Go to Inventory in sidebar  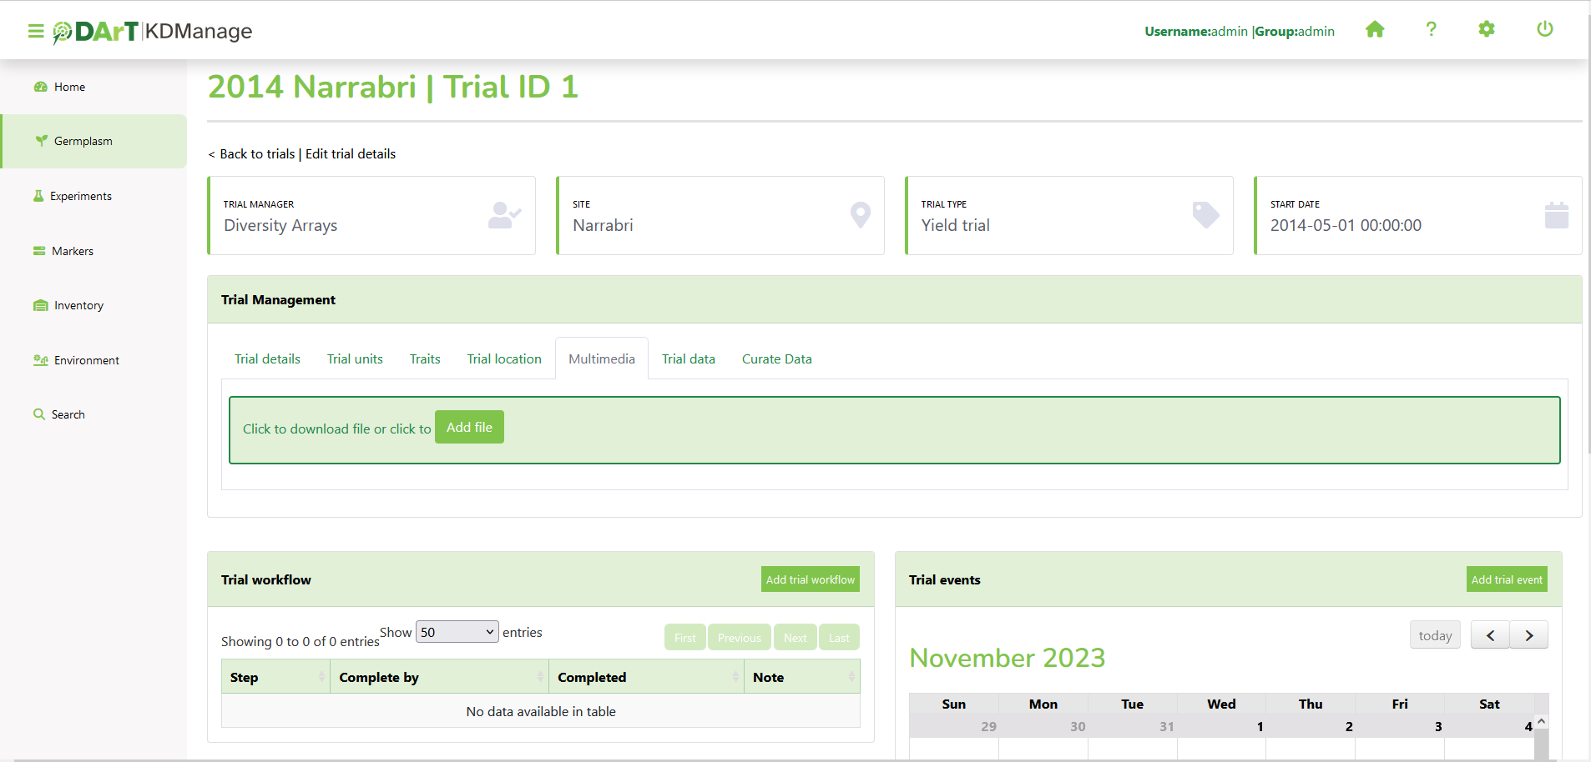[78, 306]
